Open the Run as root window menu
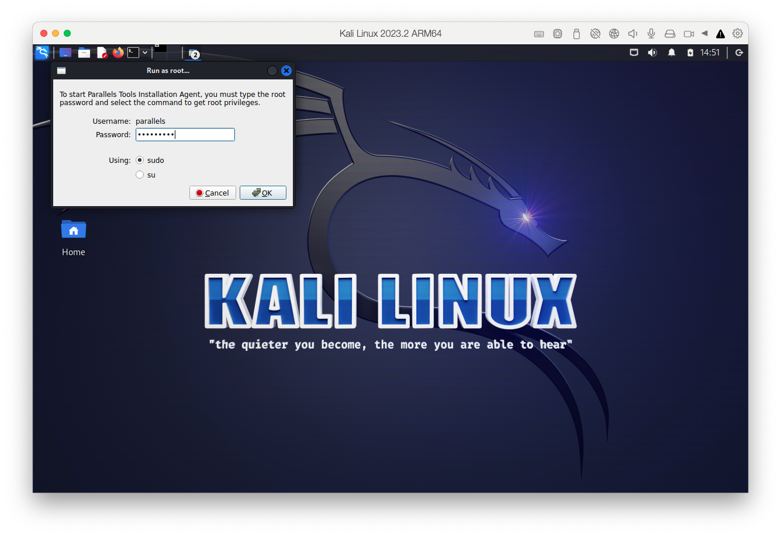Viewport: 781px width, 536px height. coord(61,71)
